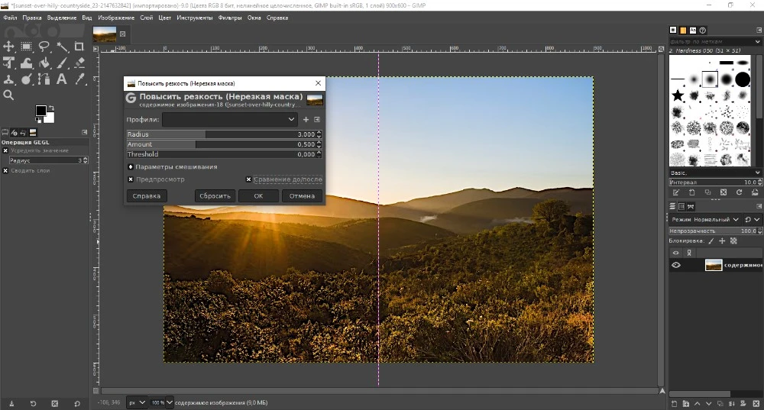Image resolution: width=764 pixels, height=410 pixels.
Task: Select the Color Picker eyedropper tool
Action: [x=79, y=79]
